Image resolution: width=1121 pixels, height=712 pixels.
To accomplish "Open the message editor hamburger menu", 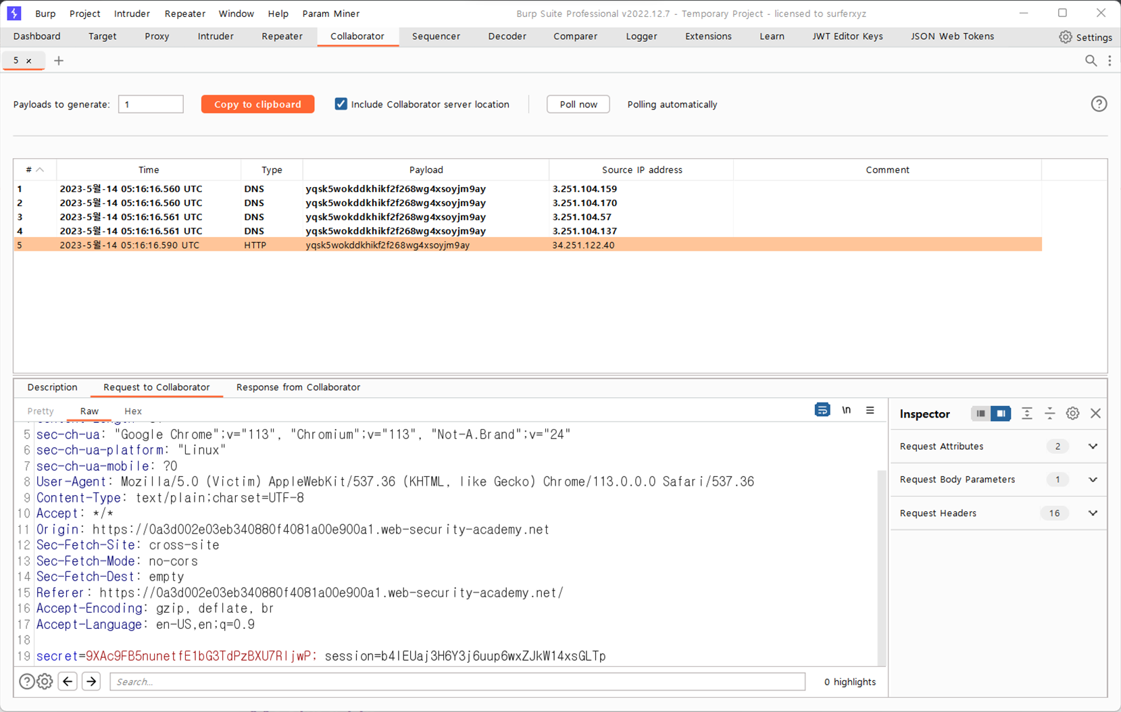I will coord(870,410).
